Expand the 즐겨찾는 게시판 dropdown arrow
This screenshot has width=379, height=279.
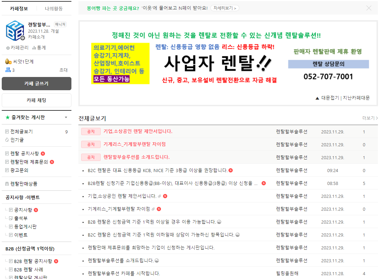[66, 117]
